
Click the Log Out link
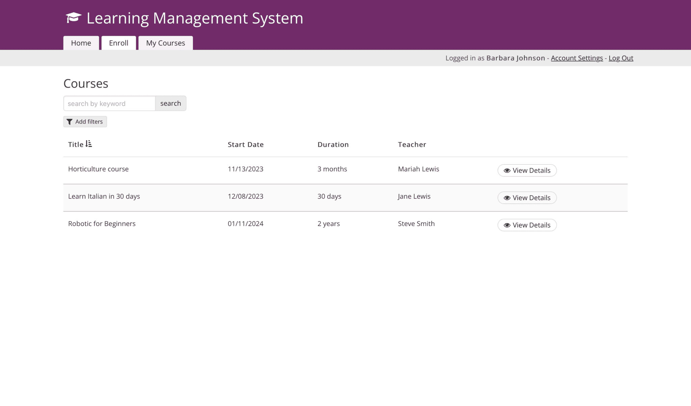(x=621, y=58)
